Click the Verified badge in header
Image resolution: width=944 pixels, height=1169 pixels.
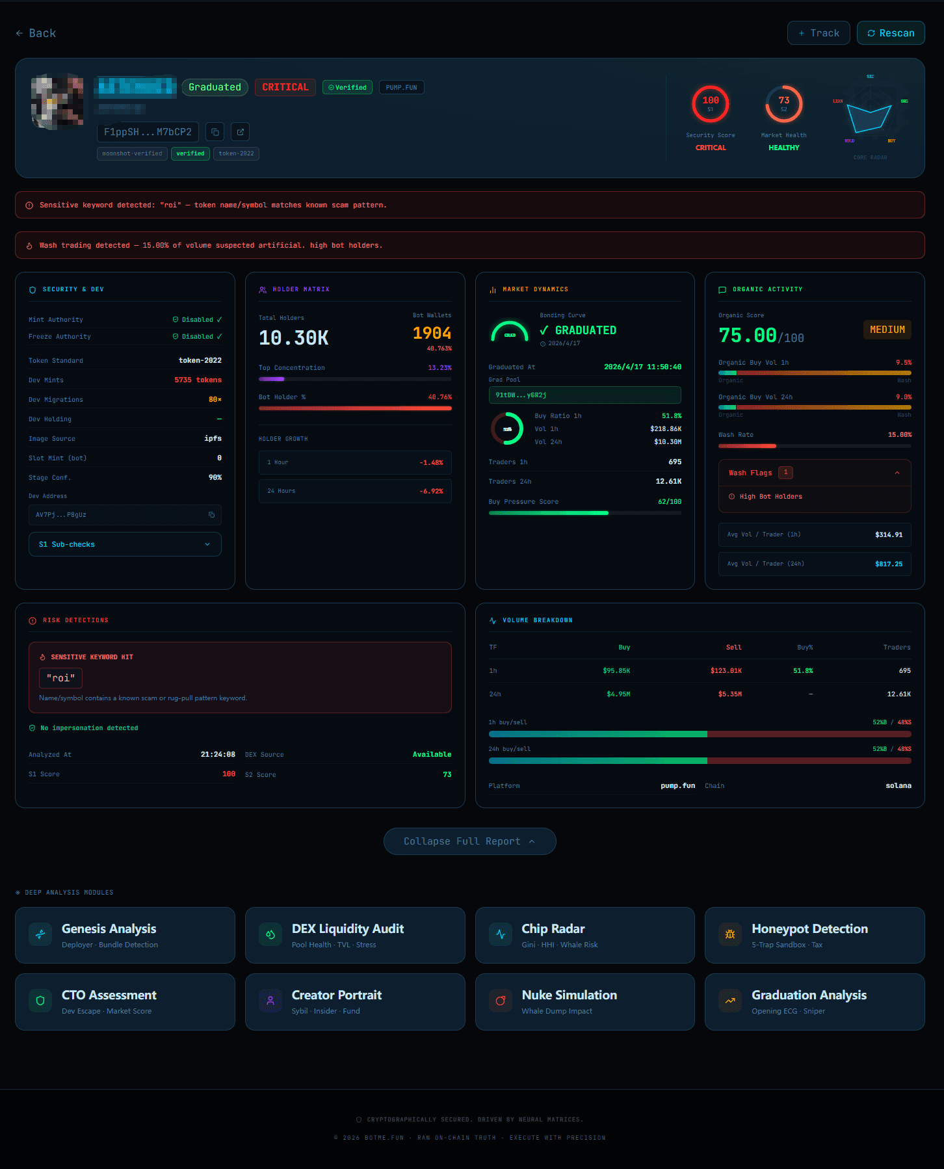click(x=347, y=87)
